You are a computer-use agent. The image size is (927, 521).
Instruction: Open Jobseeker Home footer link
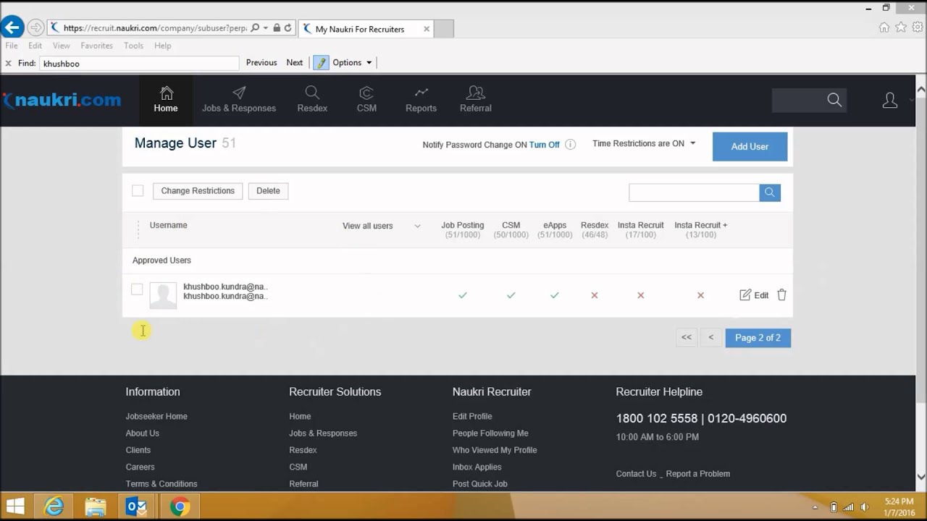click(156, 417)
